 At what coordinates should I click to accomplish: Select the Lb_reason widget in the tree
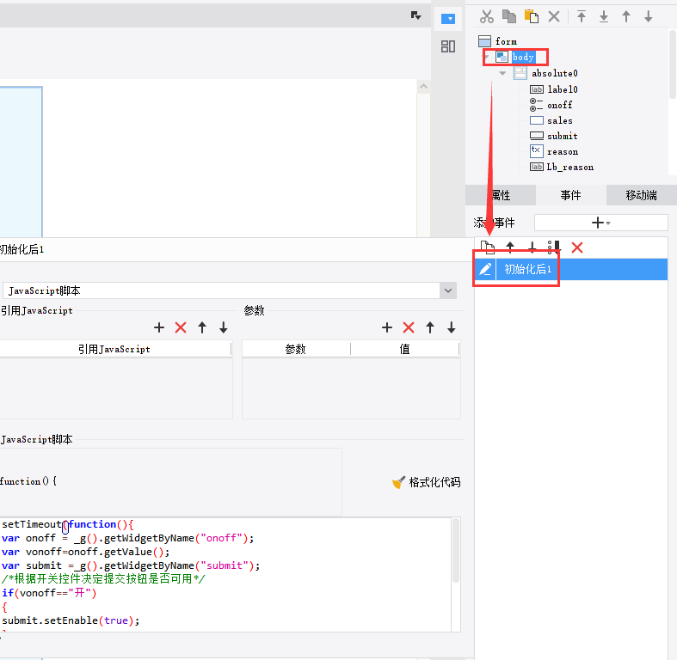pyautogui.click(x=570, y=168)
